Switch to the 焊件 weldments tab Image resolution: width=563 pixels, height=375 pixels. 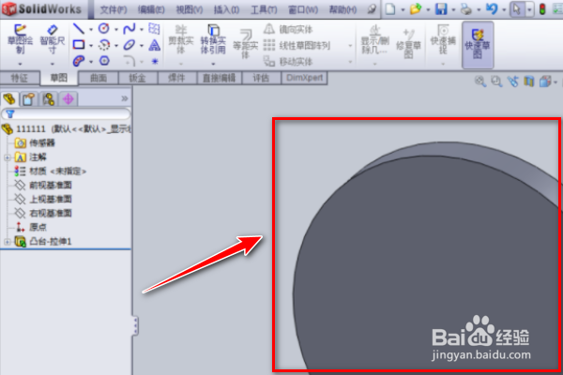coord(177,78)
